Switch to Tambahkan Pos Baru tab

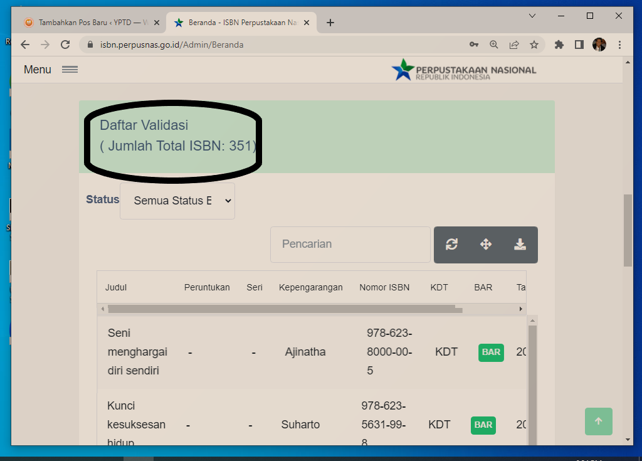[x=88, y=23]
